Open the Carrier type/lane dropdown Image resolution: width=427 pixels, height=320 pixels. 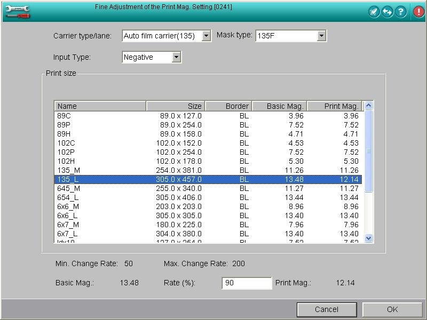[x=207, y=36]
